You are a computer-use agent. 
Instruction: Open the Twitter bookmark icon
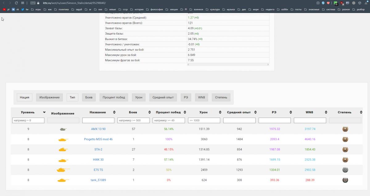tap(23, 10)
